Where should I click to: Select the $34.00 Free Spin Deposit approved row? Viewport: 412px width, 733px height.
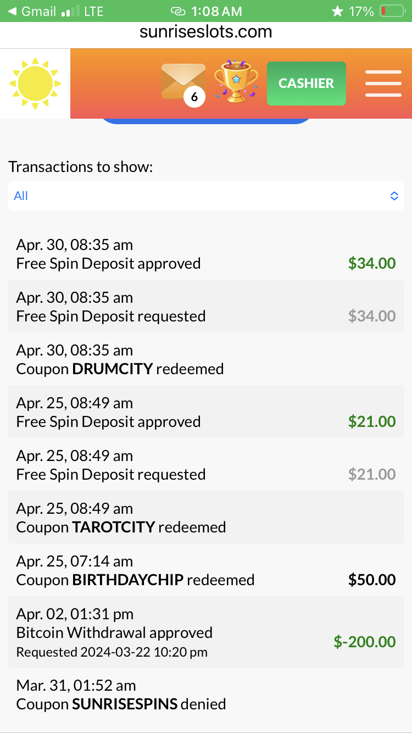pos(205,254)
